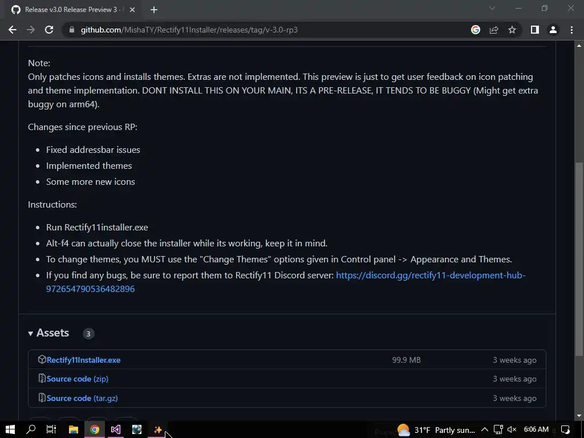Download Rectify11Installer.exe

point(83,360)
